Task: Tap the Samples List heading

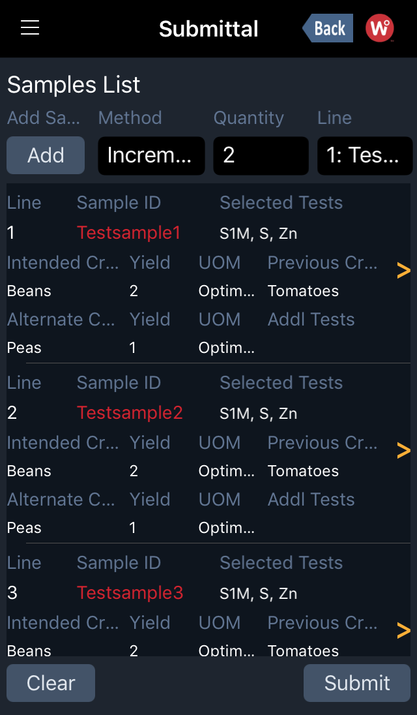Action: click(x=74, y=85)
